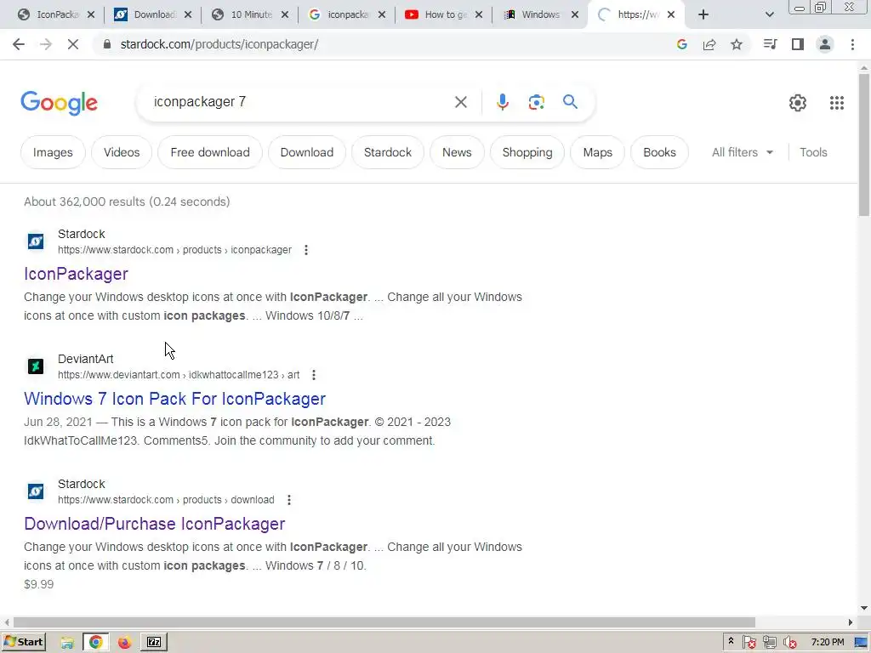Click the DeviantArt favicon
The width and height of the screenshot is (871, 653).
click(x=36, y=366)
